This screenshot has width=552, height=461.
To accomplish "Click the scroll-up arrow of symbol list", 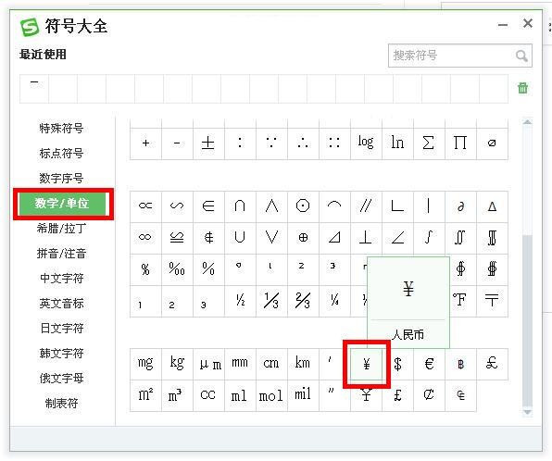I will [x=527, y=122].
